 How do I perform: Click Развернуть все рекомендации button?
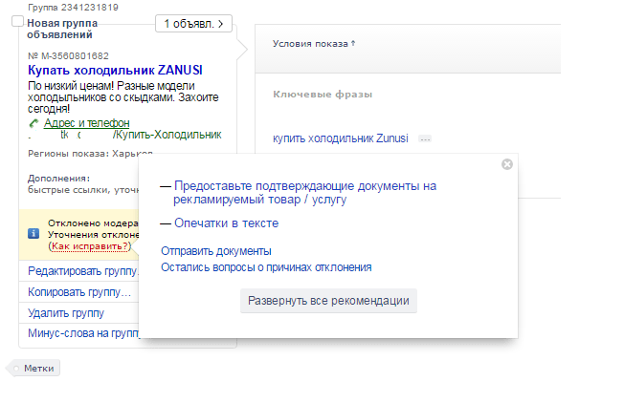328,301
